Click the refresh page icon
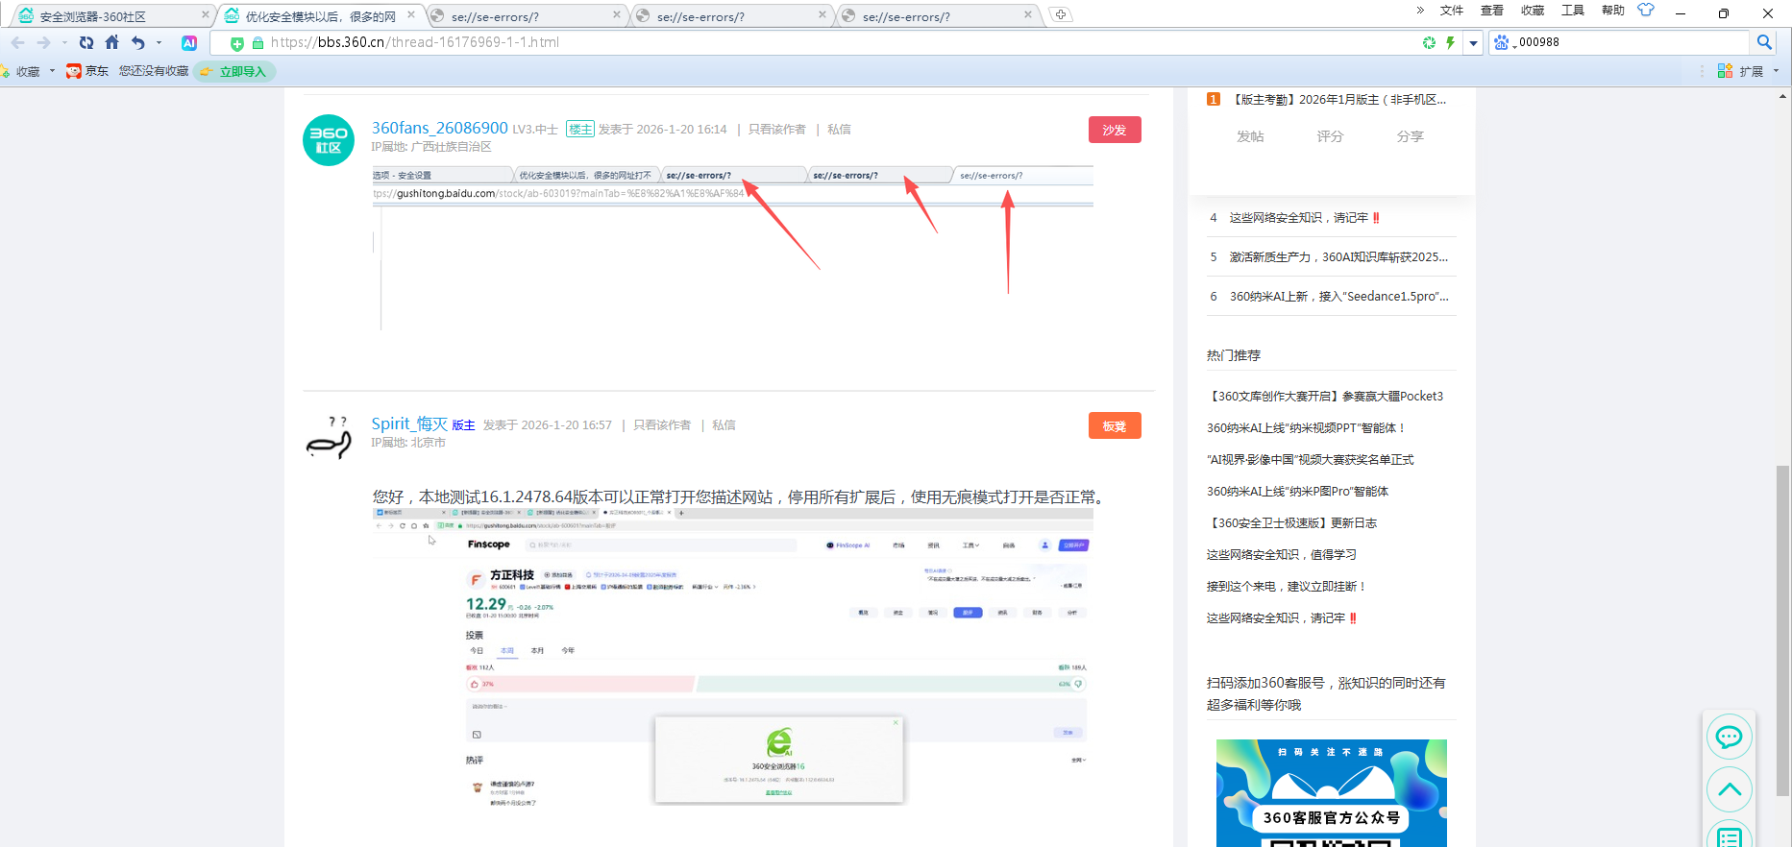The image size is (1792, 847). 86,42
